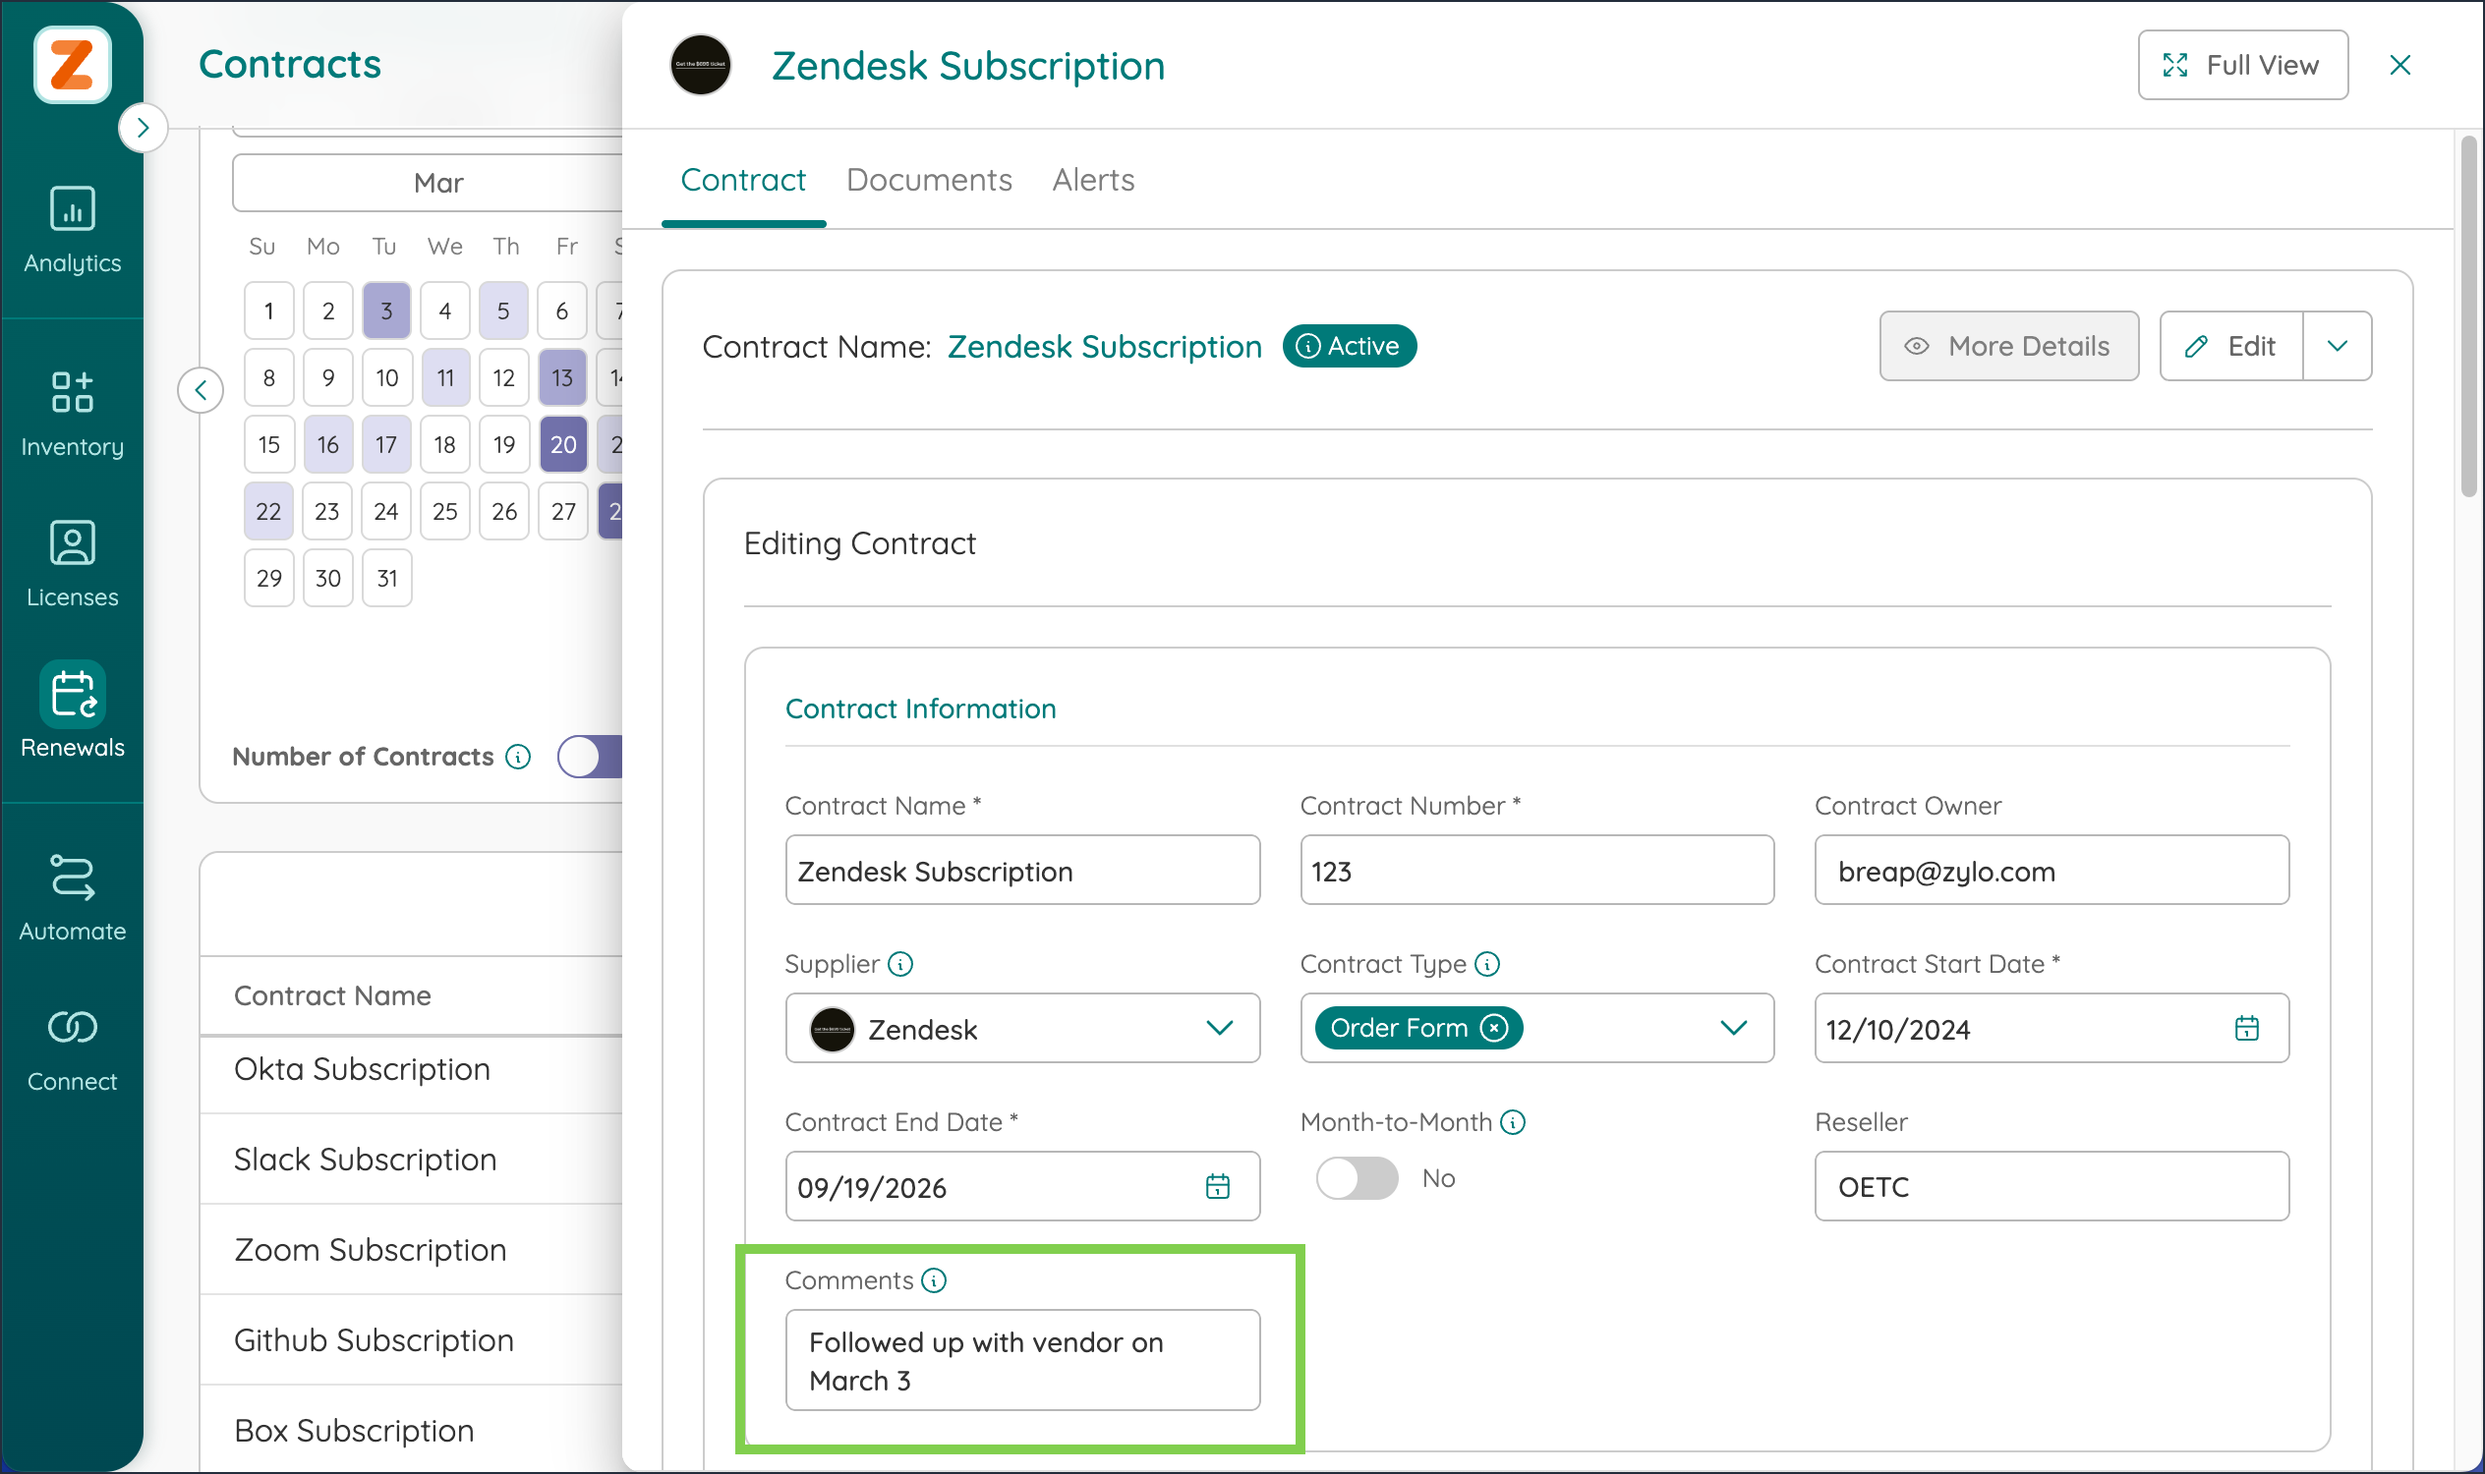
Task: Toggle the Month-to-Month switch
Action: click(x=1357, y=1178)
